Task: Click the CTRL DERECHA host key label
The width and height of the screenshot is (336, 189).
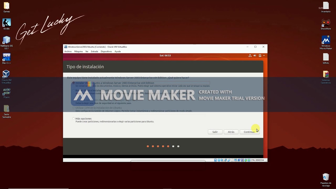Action: (257, 160)
